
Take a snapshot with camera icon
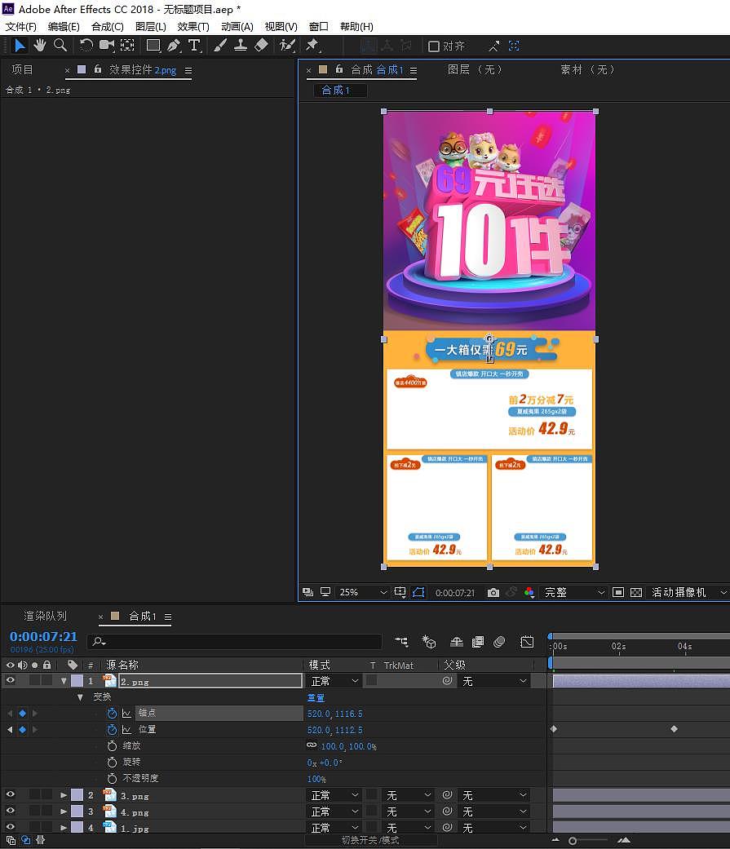click(493, 593)
